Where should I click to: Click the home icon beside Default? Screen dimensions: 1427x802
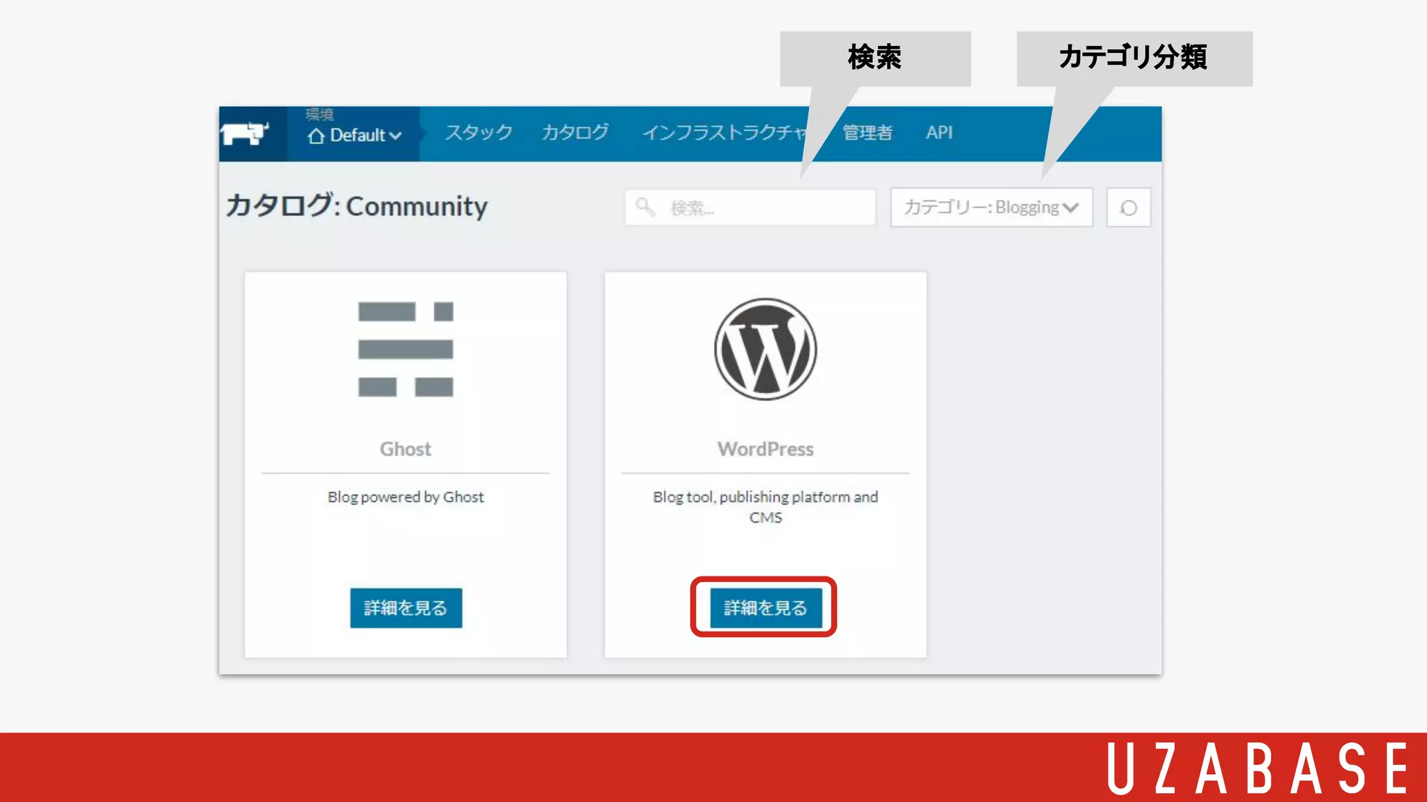click(316, 136)
